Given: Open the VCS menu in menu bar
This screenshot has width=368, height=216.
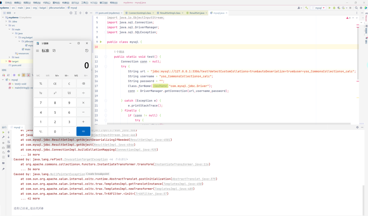Looking at the screenshot, I should [94, 2].
